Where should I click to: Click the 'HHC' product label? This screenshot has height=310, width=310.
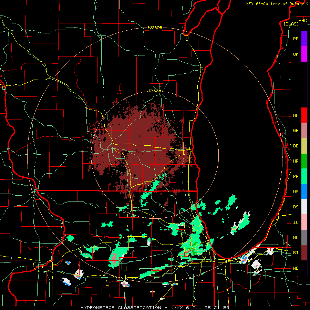(302, 21)
